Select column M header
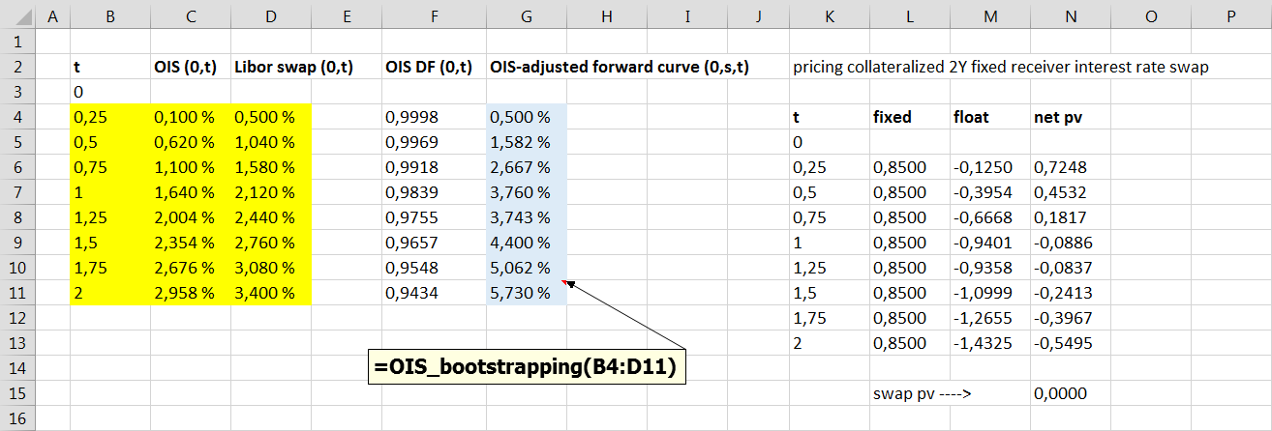The image size is (1272, 431). pos(990,15)
